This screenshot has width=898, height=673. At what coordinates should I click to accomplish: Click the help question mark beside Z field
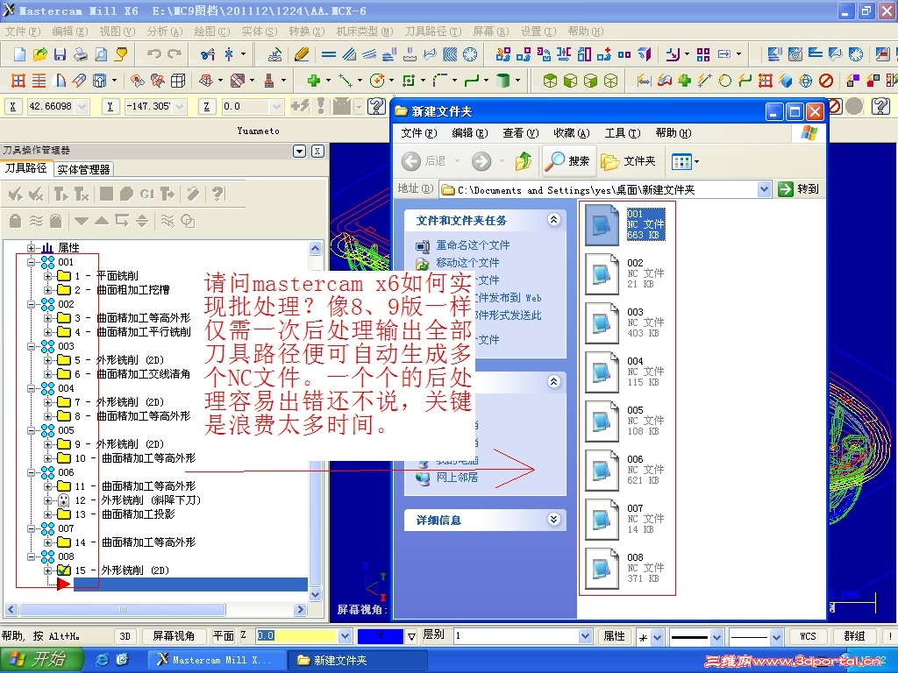click(376, 106)
